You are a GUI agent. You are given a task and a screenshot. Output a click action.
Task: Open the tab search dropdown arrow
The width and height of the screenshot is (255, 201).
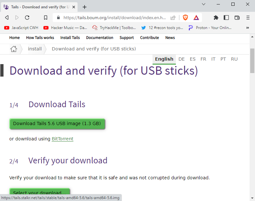(204, 4)
